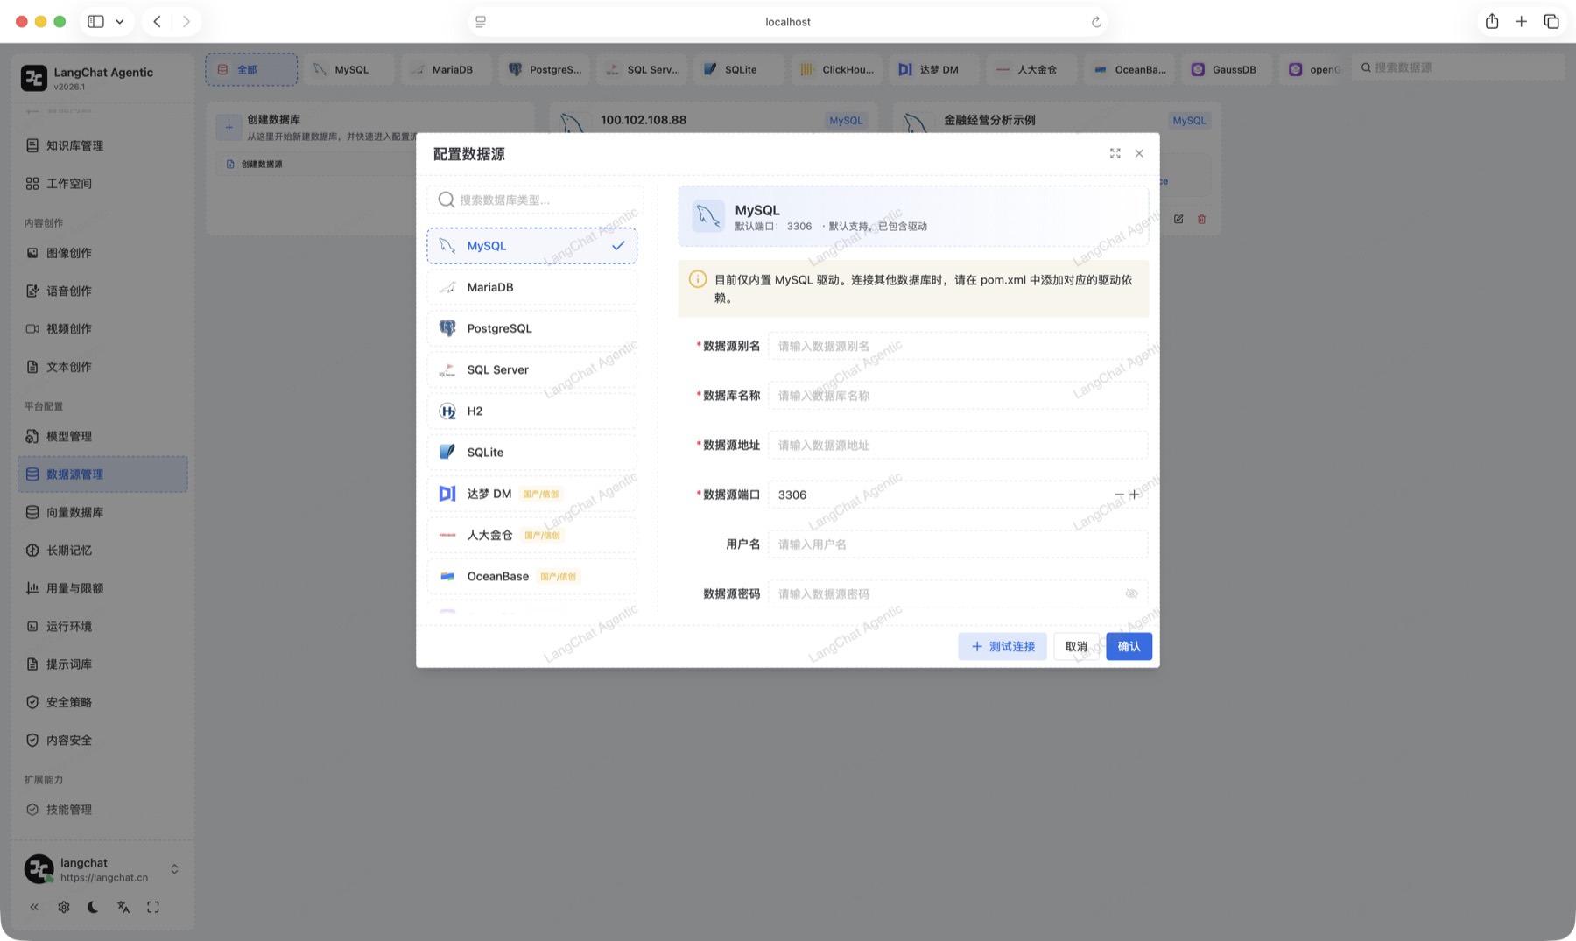Image resolution: width=1576 pixels, height=941 pixels.
Task: Switch to the SQLite filter tab
Action: [739, 69]
